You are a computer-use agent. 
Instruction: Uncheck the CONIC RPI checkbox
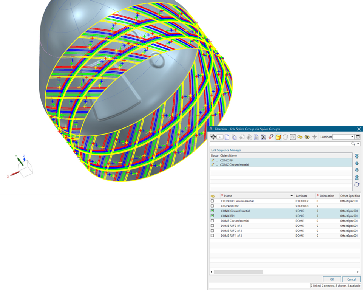(x=212, y=216)
